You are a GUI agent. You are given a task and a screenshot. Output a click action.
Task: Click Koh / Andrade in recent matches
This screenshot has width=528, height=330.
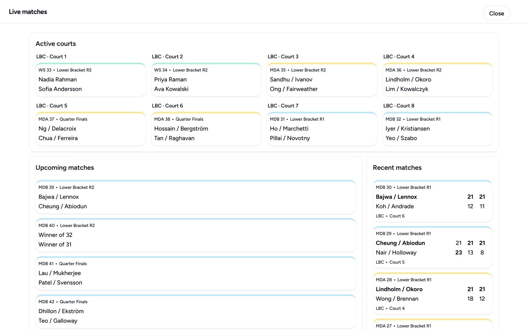[x=395, y=207]
